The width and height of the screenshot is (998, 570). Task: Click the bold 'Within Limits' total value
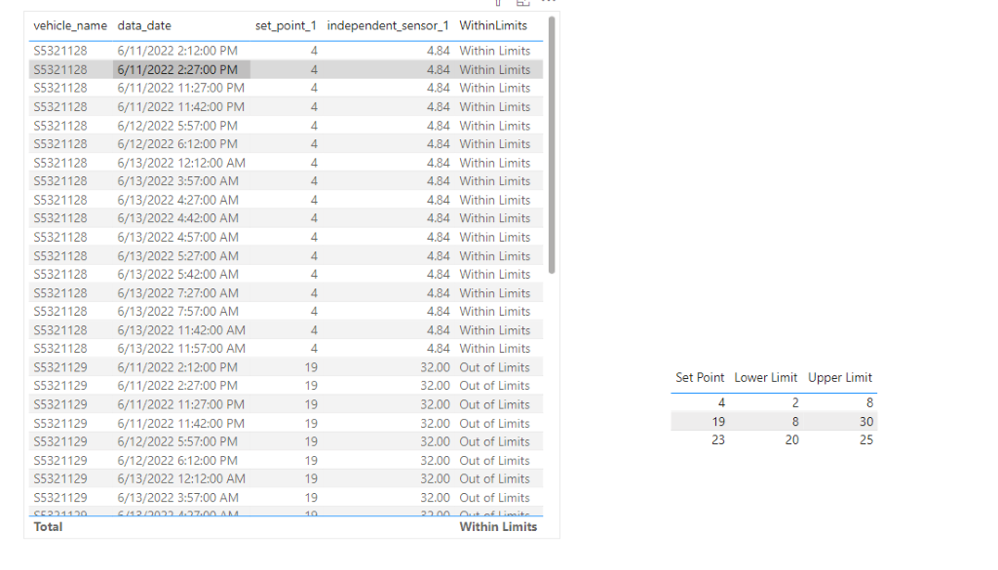498,527
